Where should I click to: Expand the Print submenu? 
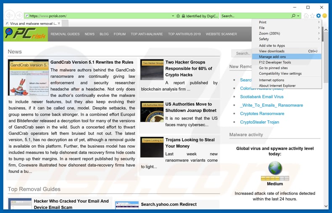pos(287,22)
